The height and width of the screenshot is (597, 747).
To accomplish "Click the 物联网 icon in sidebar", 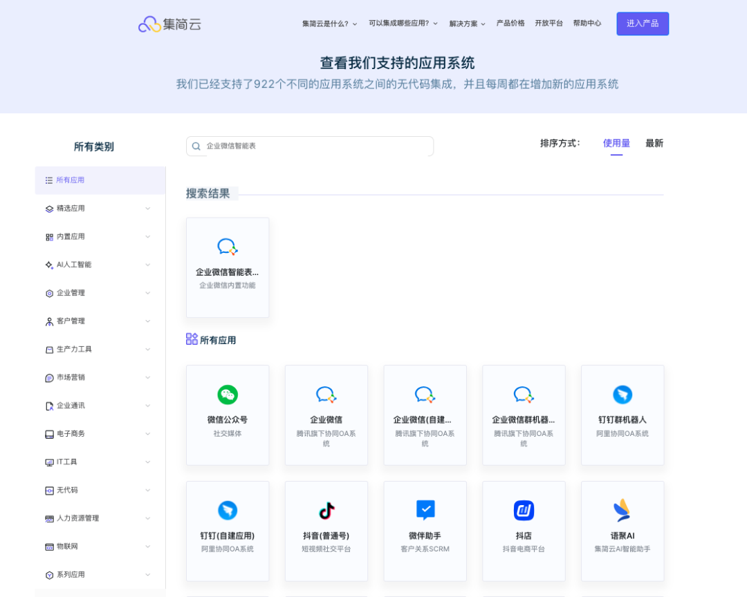I will (x=49, y=547).
